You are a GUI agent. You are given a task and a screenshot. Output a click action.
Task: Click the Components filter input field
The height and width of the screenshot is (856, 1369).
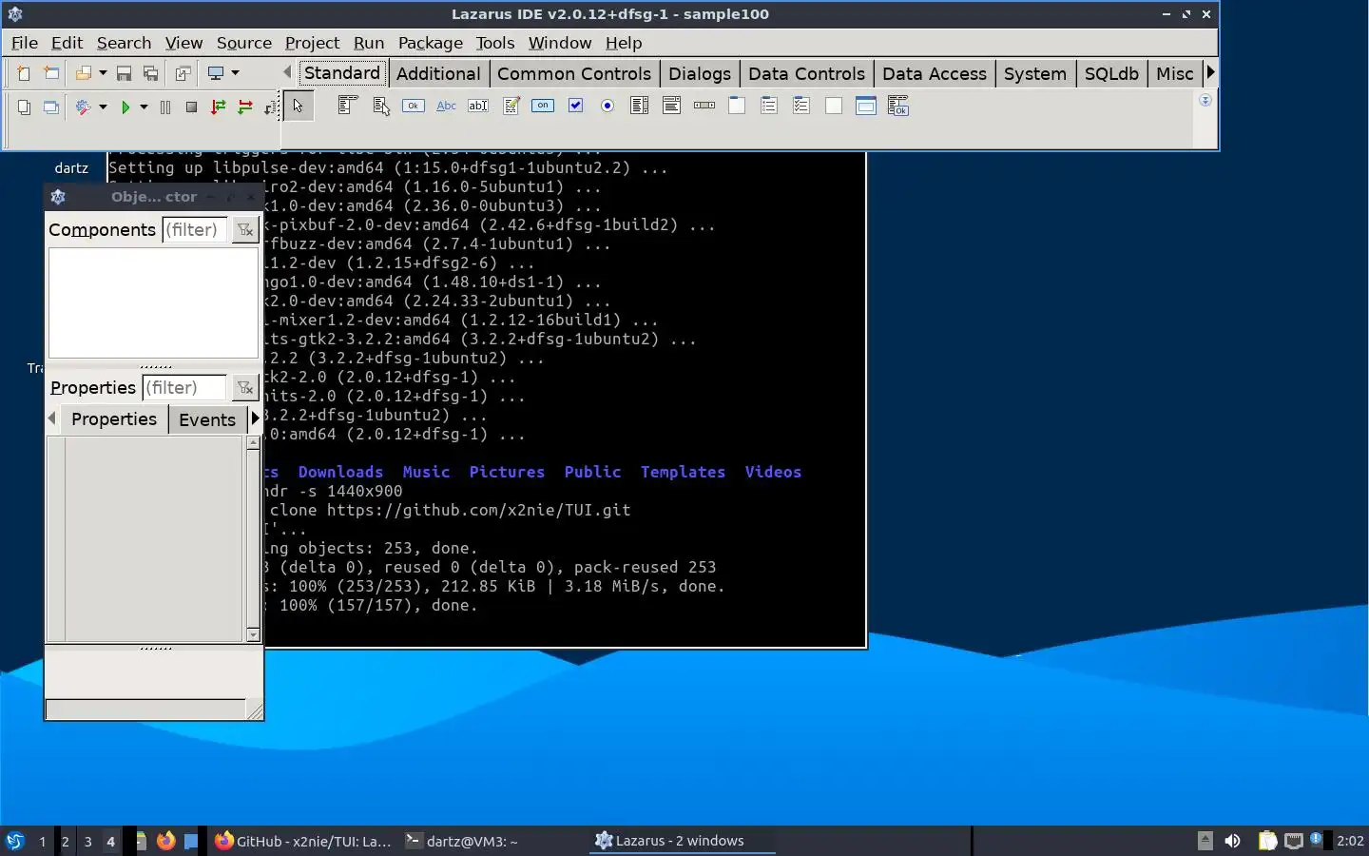coord(195,229)
